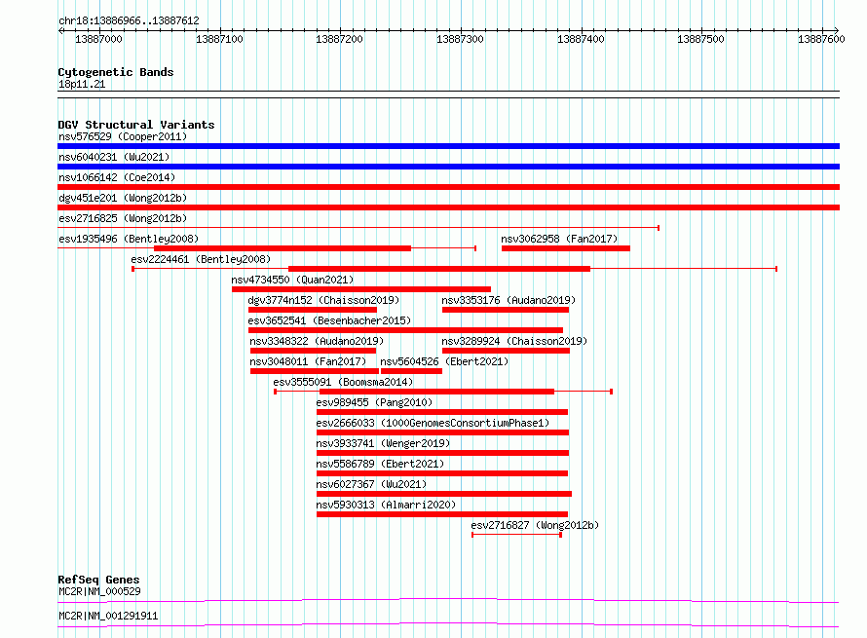Click the red bar under nsv1066142
Screen dimensions: 867x638
coord(448,187)
